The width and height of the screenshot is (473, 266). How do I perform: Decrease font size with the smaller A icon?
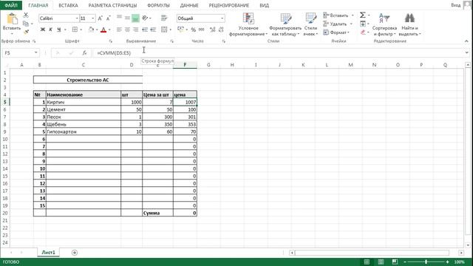point(108,18)
